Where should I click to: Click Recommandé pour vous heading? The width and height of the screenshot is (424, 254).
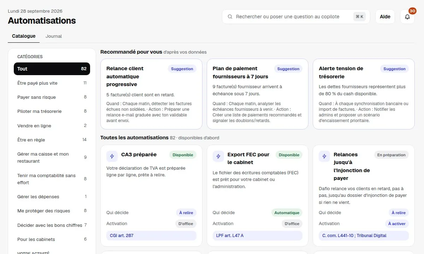click(x=131, y=52)
